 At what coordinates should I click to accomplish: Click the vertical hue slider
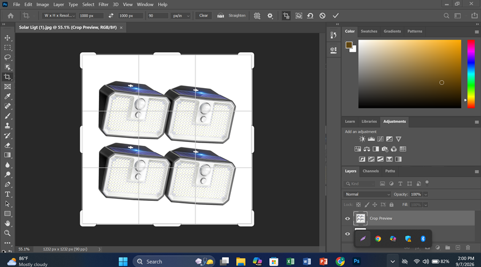(471, 74)
